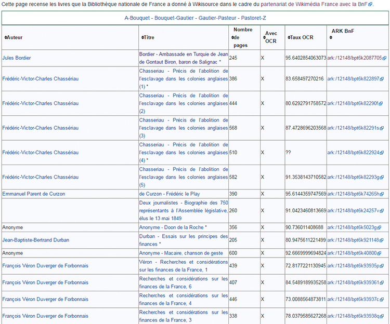Open de Curzon - Frédéric le Play
This screenshot has height=324, width=390.
pyautogui.click(x=170, y=194)
